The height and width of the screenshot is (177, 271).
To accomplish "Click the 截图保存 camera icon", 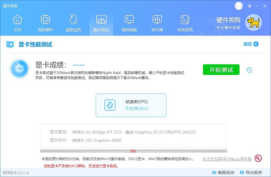I will (x=214, y=173).
